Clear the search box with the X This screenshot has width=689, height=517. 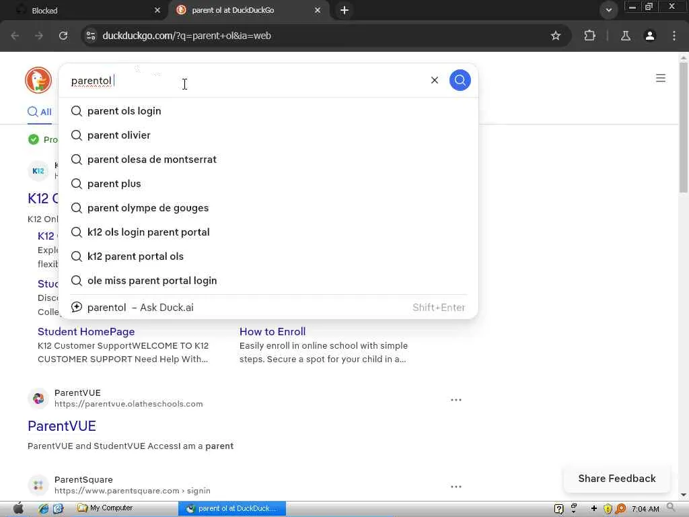[x=434, y=80]
